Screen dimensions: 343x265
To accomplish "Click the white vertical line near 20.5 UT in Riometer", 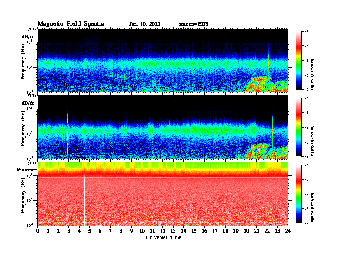I will (252, 200).
